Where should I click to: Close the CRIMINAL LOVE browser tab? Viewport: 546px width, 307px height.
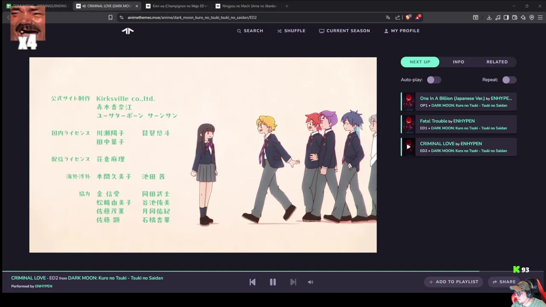(136, 6)
